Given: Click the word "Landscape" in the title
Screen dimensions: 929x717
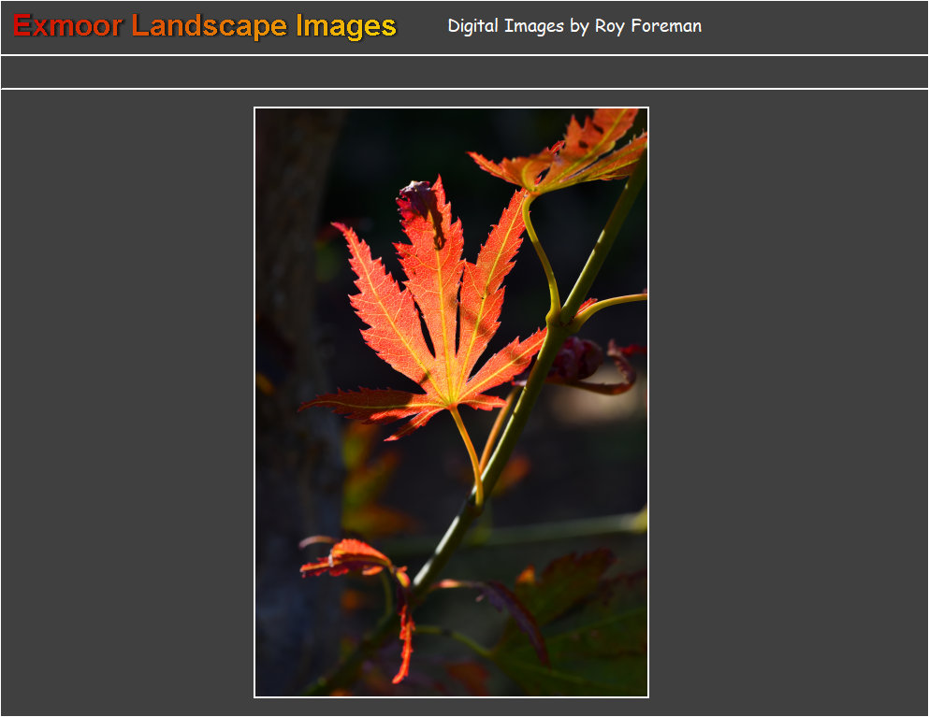Looking at the screenshot, I should (210, 26).
